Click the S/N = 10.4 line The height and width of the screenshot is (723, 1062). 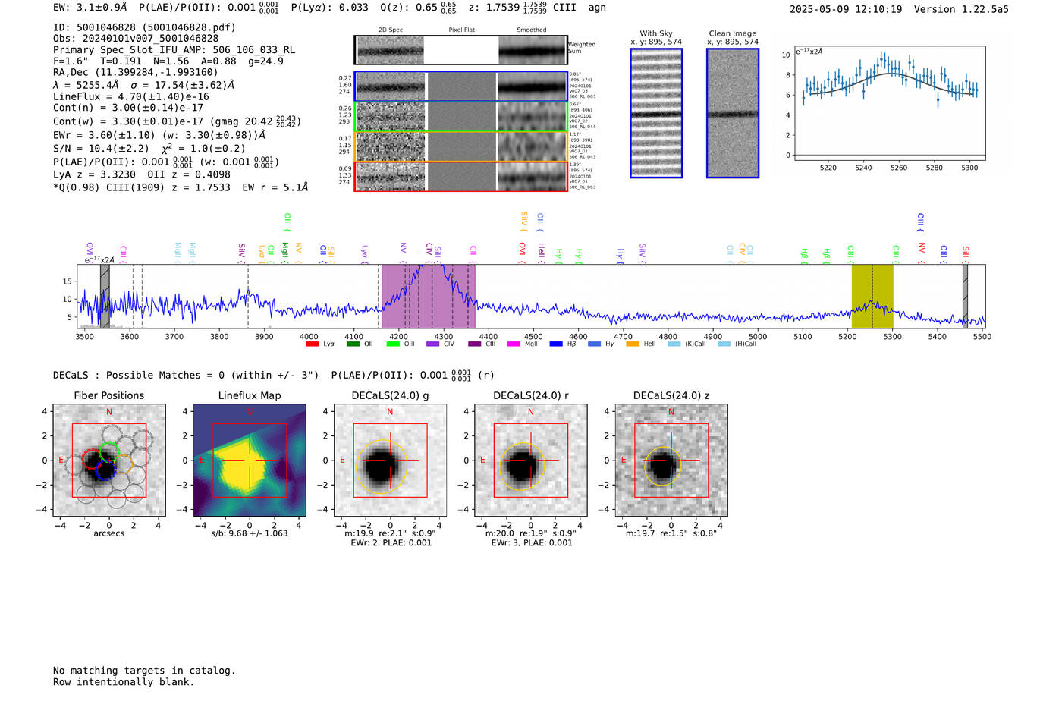coord(149,149)
